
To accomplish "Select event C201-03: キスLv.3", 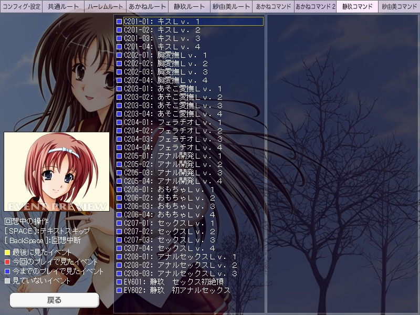I will [162, 38].
